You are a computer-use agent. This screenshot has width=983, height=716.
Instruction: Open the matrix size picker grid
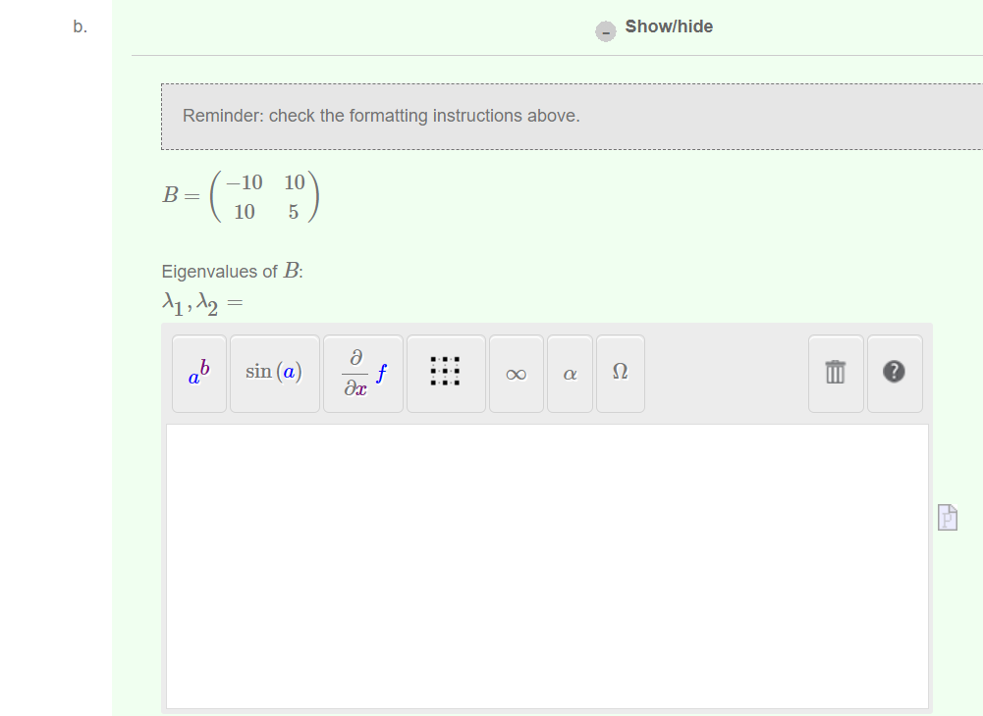pos(446,373)
